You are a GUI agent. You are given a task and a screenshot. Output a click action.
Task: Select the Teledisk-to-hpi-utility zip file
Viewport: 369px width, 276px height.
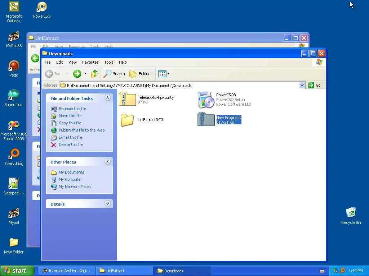pyautogui.click(x=146, y=99)
